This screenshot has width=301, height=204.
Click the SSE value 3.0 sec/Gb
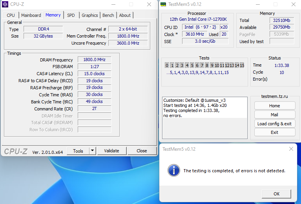pos(205,42)
